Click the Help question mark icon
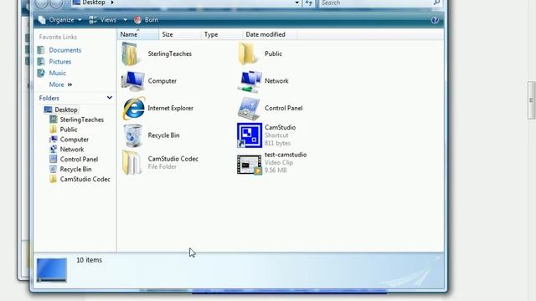This screenshot has width=536, height=301. tap(435, 20)
